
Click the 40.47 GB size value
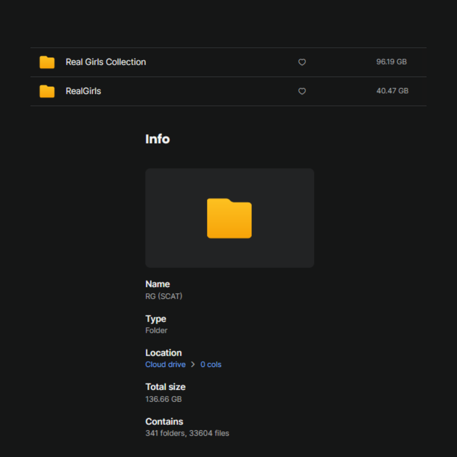click(x=392, y=91)
